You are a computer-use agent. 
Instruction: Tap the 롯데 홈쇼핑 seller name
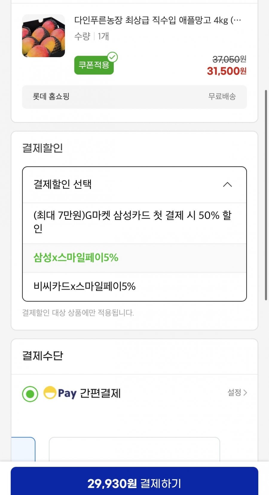point(51,96)
